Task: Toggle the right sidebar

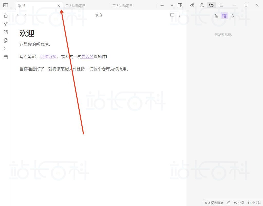Action: [180, 5]
